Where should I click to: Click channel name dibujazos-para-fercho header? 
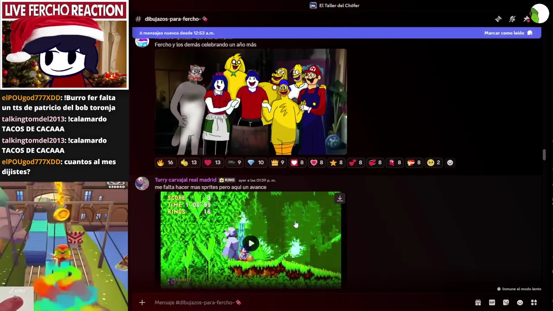(x=172, y=19)
